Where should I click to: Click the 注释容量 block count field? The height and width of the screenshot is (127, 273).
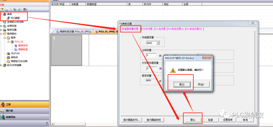(151, 55)
